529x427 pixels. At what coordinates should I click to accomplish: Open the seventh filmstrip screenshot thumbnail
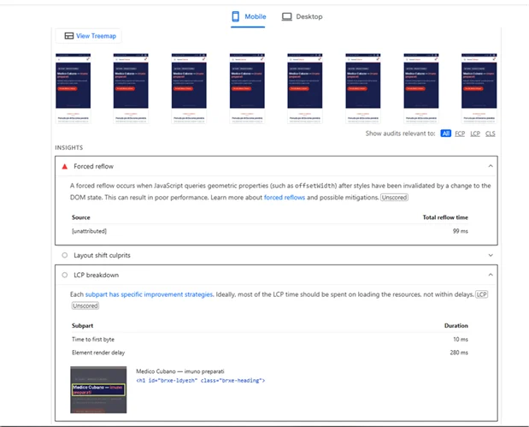pyautogui.click(x=421, y=88)
